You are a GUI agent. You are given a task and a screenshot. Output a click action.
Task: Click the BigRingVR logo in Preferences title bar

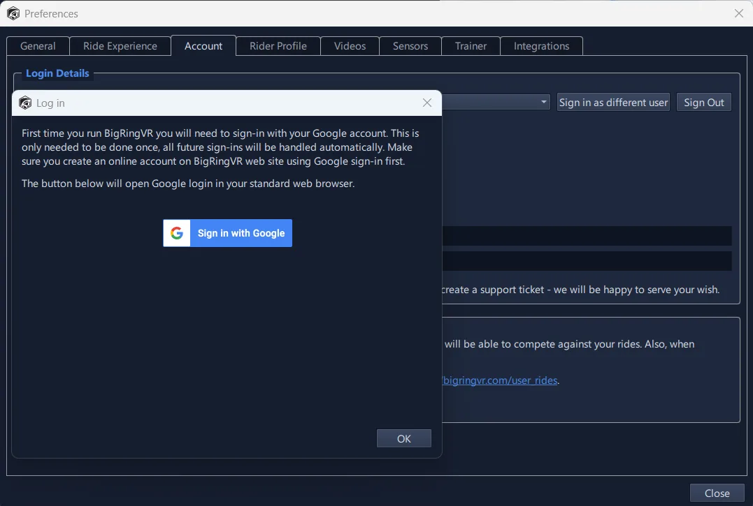pos(13,13)
